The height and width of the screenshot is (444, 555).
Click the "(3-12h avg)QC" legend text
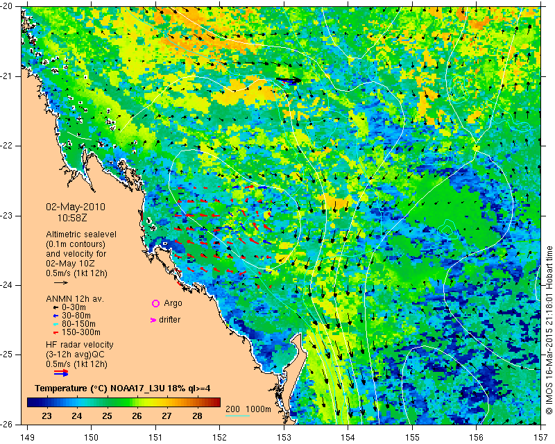[x=75, y=355]
